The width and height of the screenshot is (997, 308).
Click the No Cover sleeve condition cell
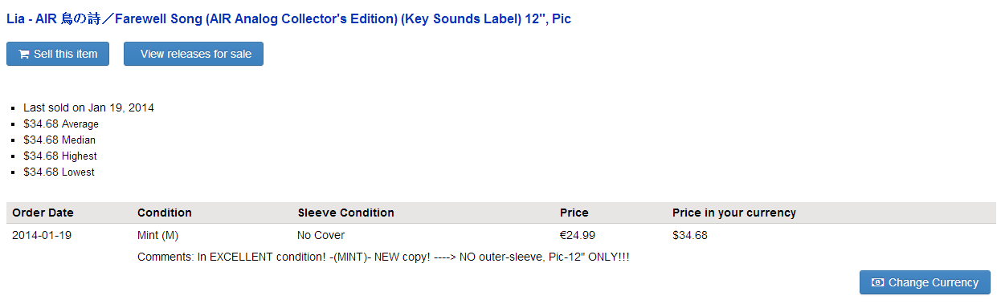[x=321, y=236]
